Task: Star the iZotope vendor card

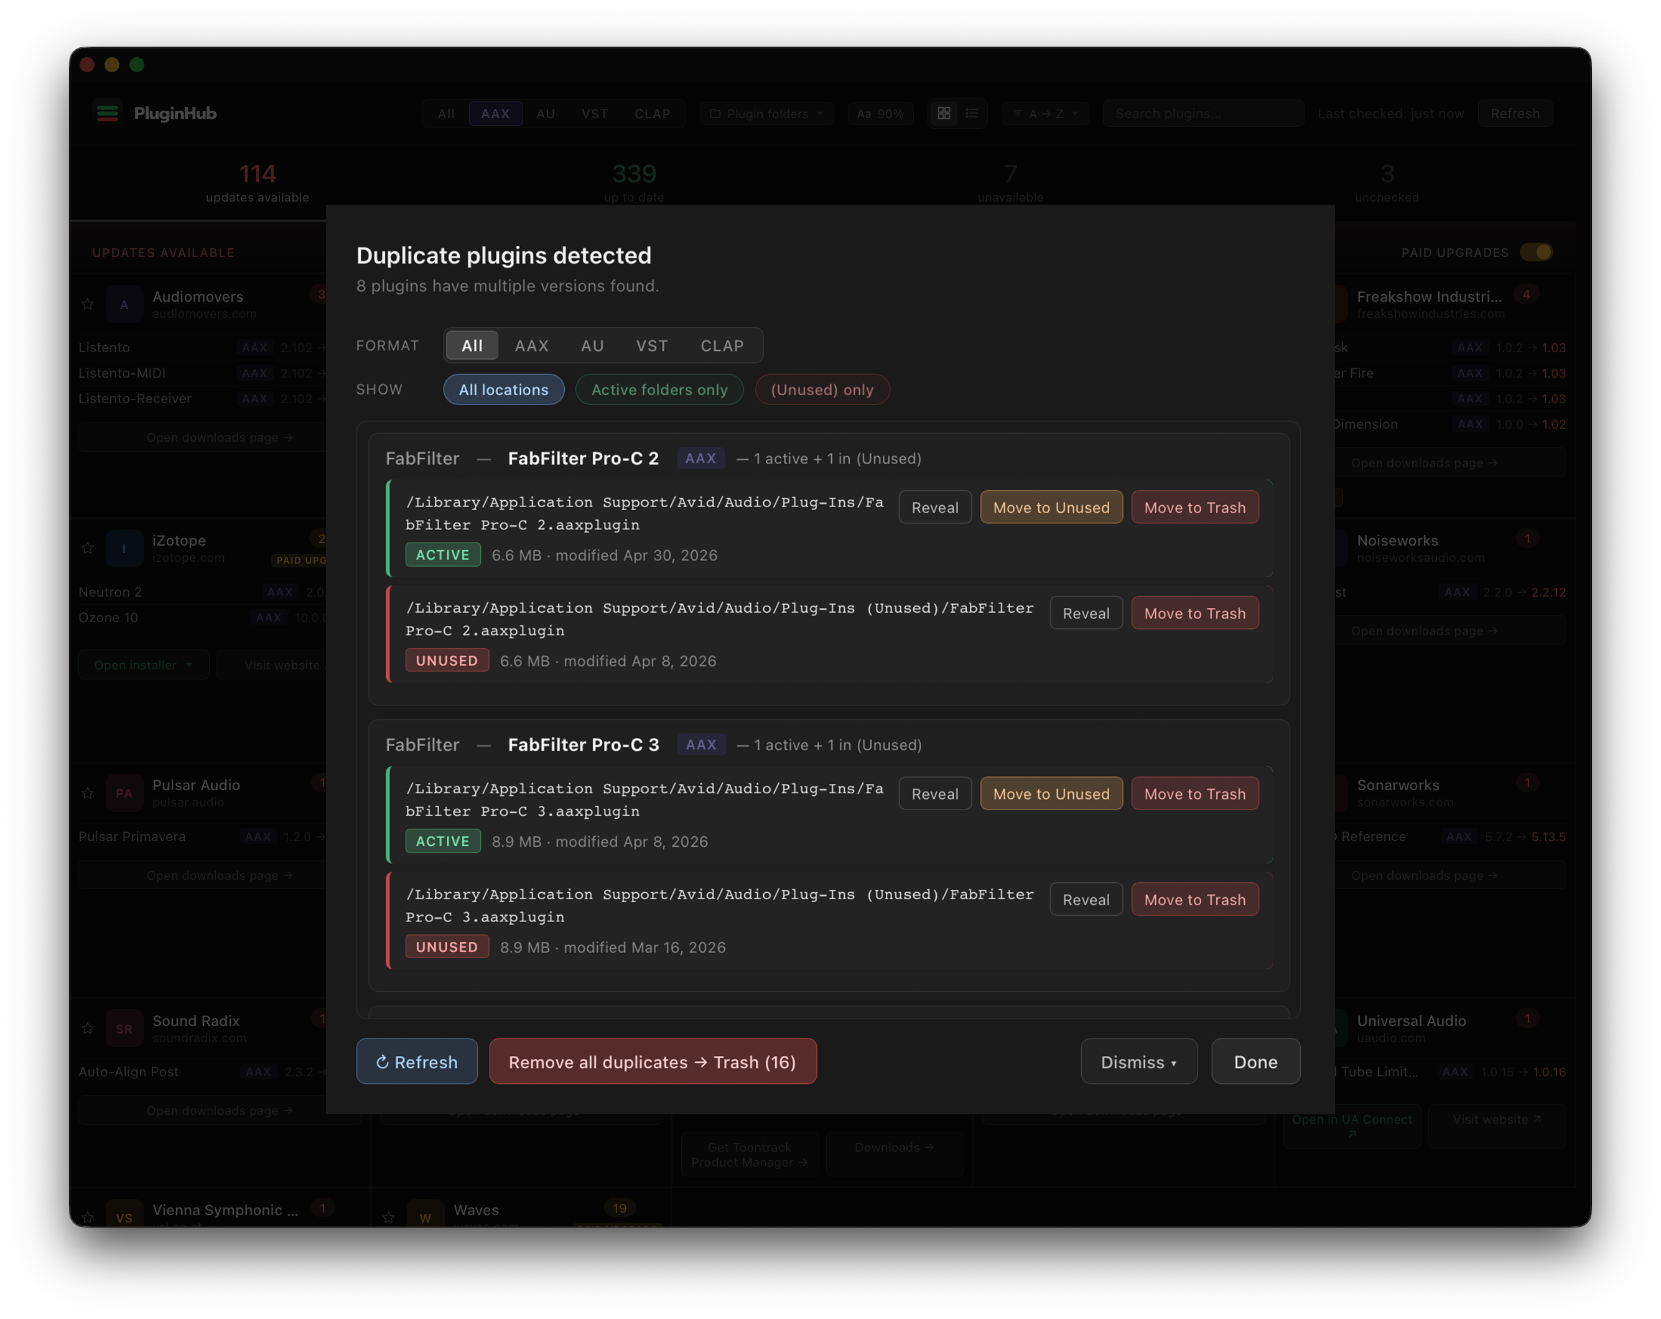Action: (88, 549)
